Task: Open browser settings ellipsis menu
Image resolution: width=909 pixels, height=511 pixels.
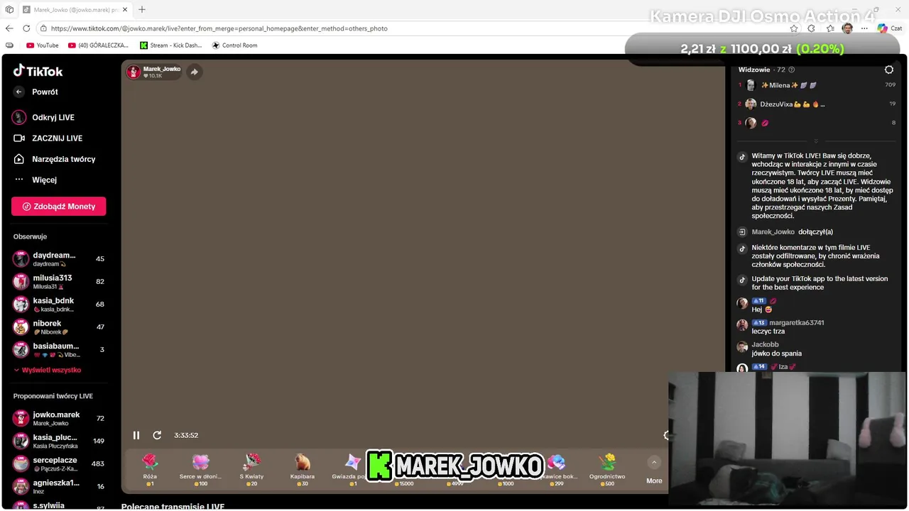Action: [x=864, y=28]
